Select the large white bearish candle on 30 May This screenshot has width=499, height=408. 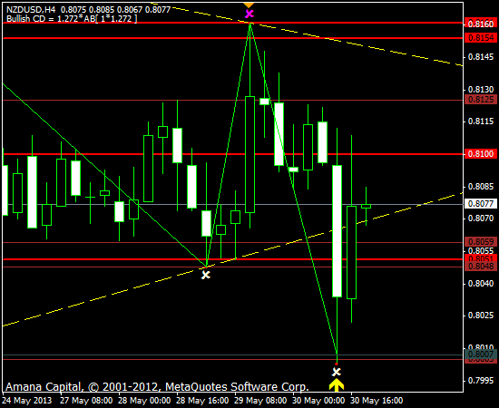(337, 231)
